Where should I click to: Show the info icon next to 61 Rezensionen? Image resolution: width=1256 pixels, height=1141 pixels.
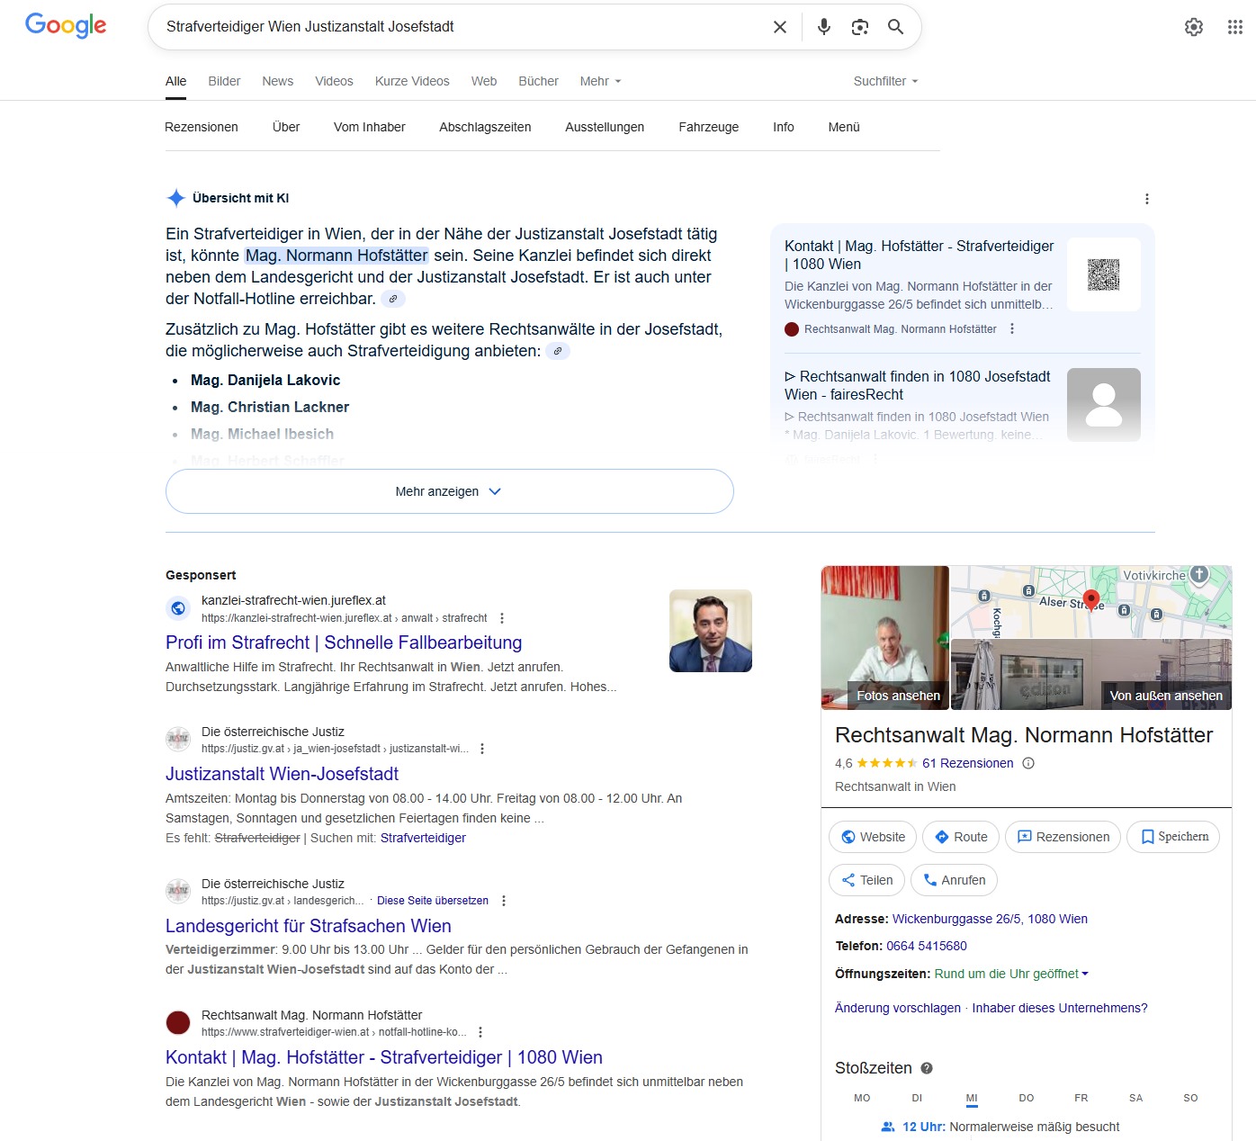(1028, 763)
